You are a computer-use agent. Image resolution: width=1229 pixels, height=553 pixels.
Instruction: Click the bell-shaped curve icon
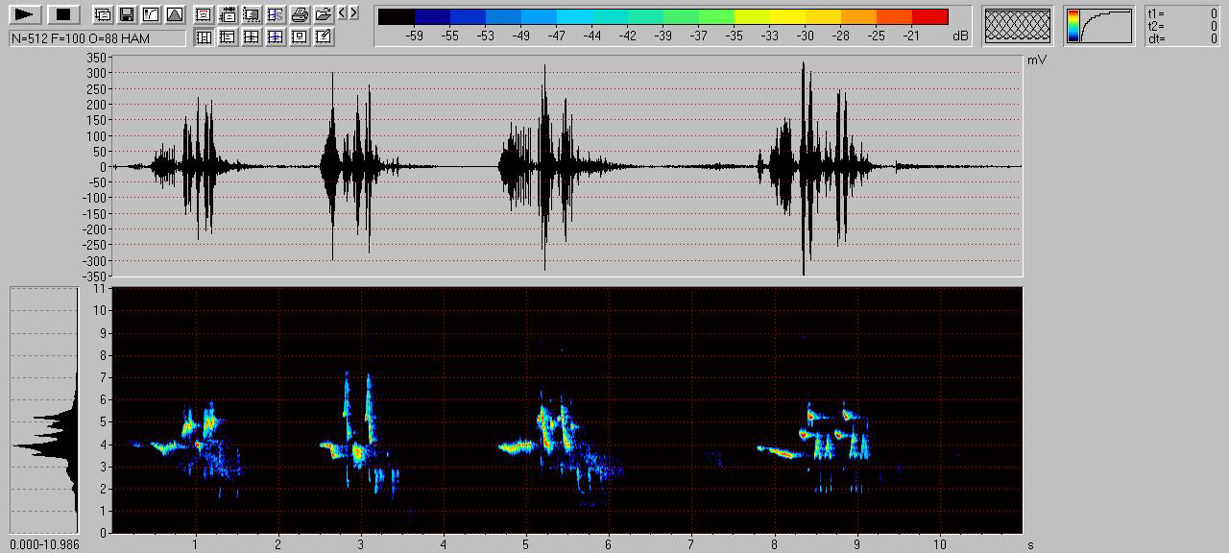174,14
